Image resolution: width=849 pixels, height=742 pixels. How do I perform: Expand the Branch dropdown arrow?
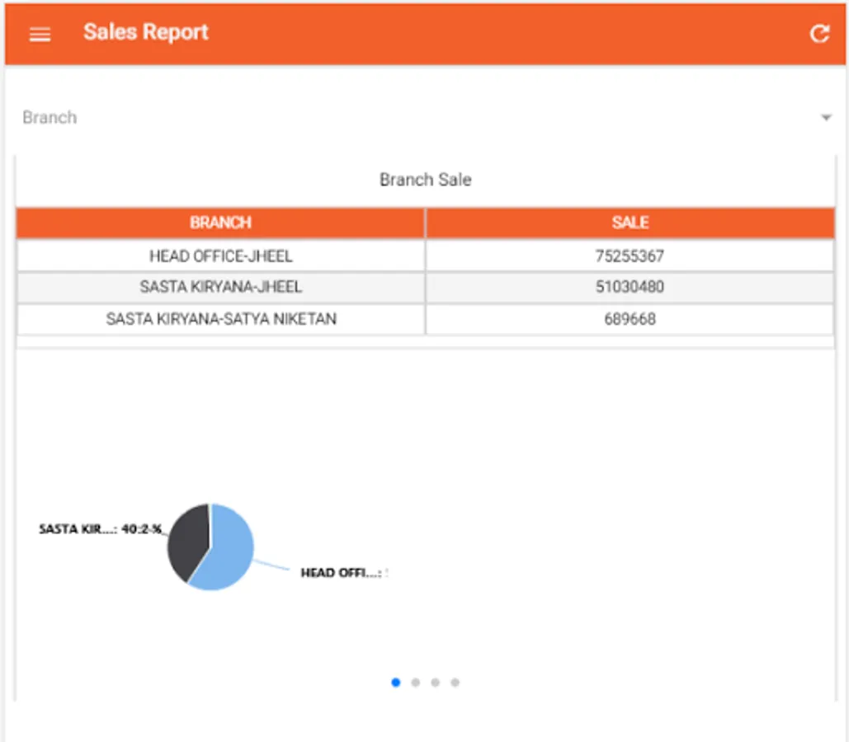826,118
